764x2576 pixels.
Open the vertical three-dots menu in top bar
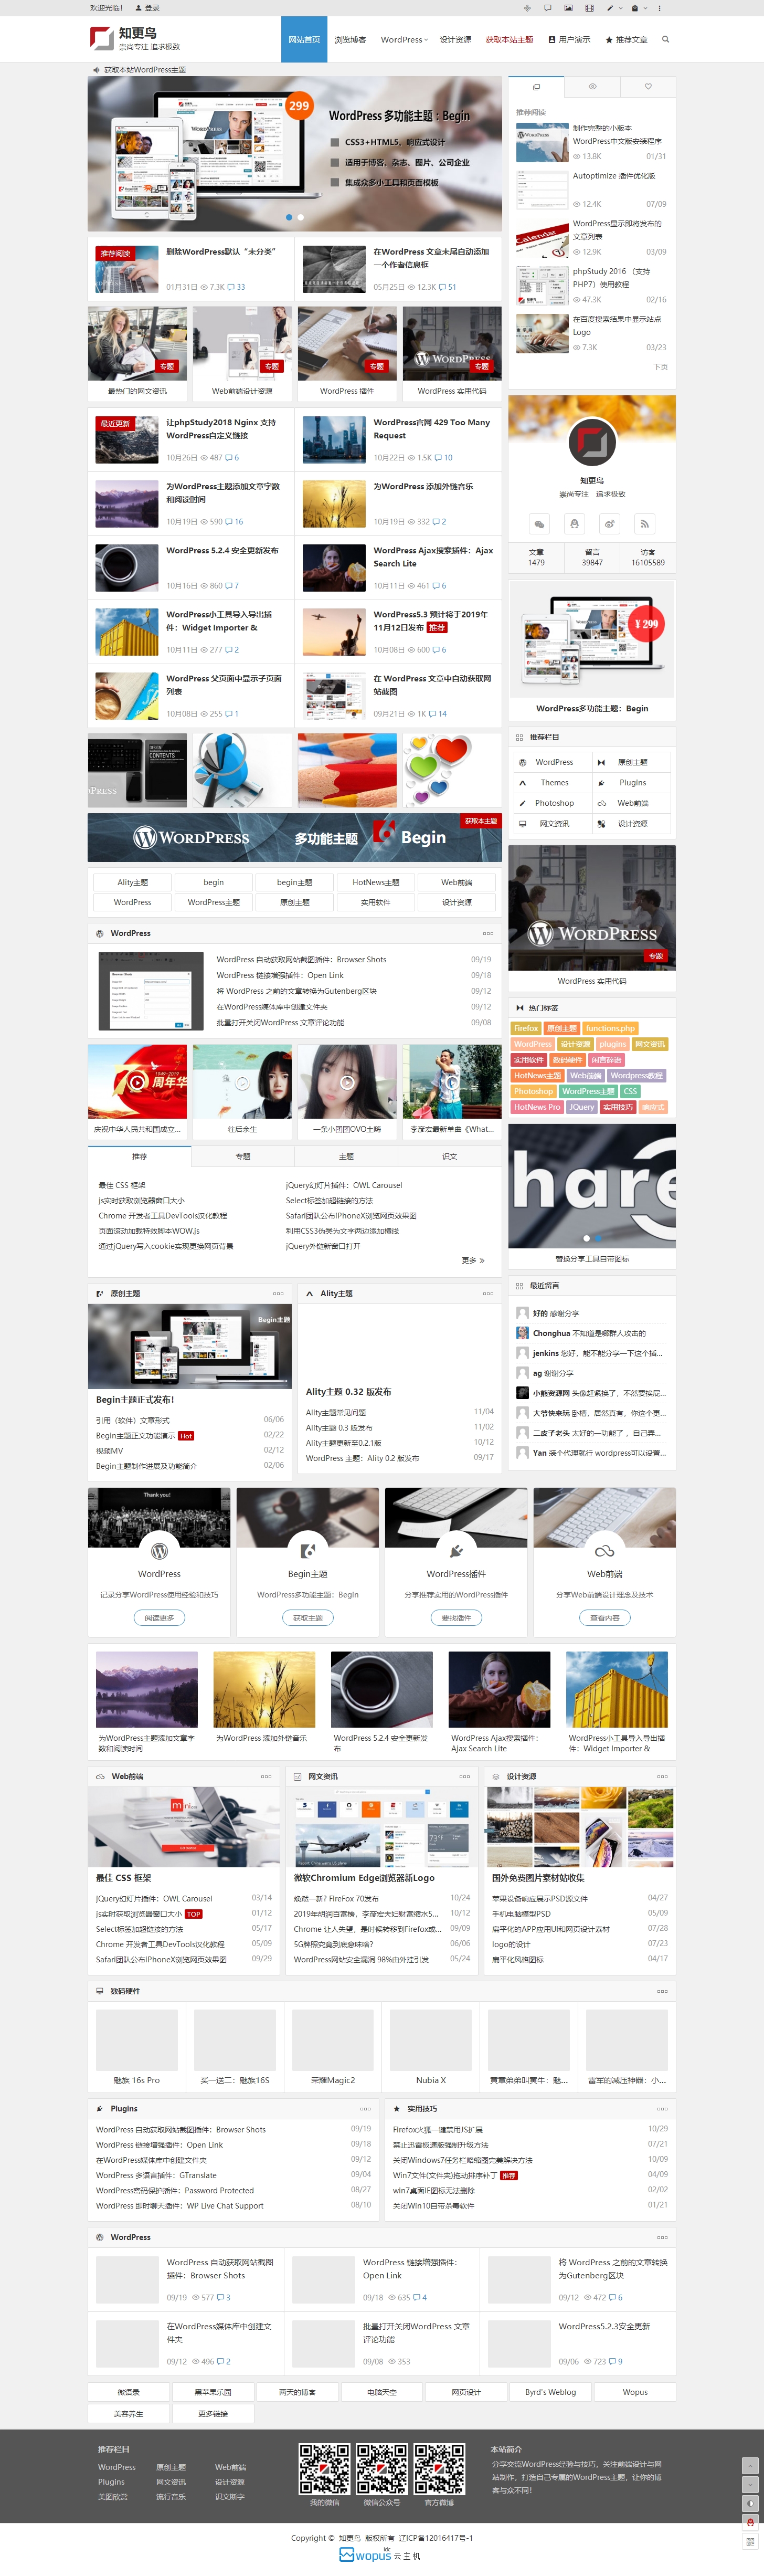tap(659, 8)
